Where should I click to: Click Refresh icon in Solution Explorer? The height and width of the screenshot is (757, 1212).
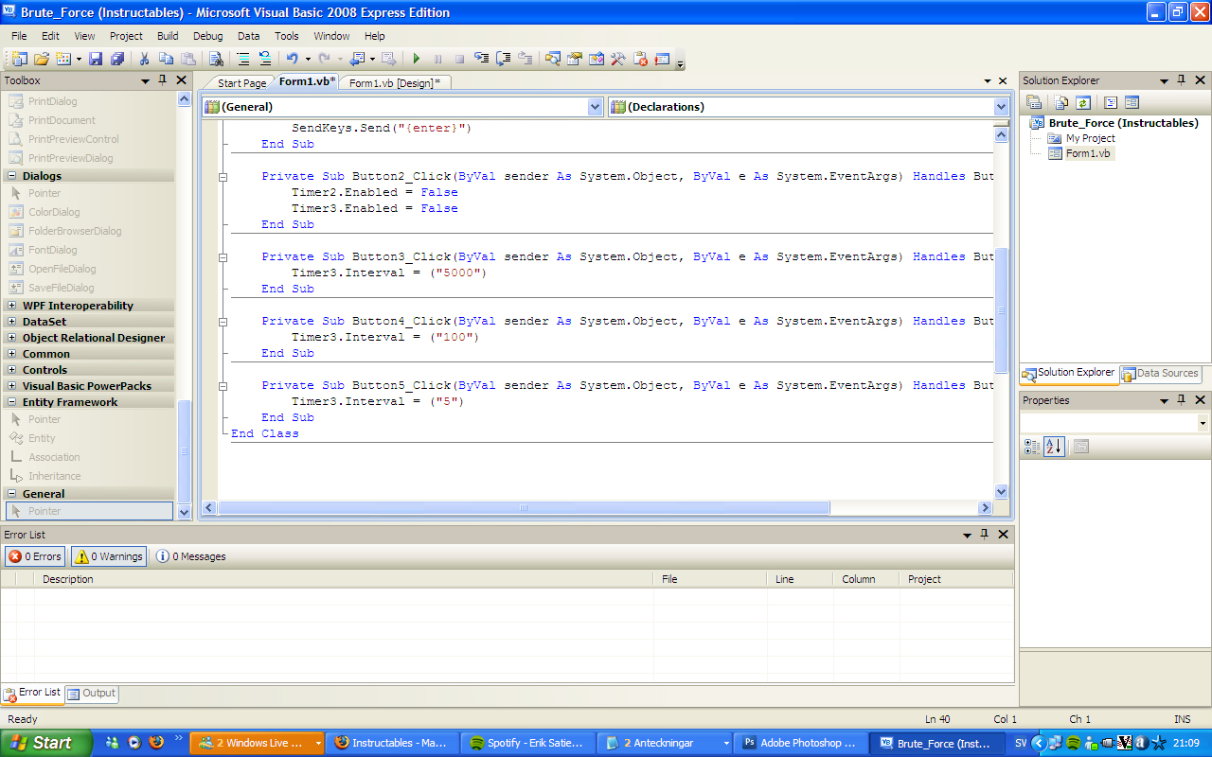1083,102
